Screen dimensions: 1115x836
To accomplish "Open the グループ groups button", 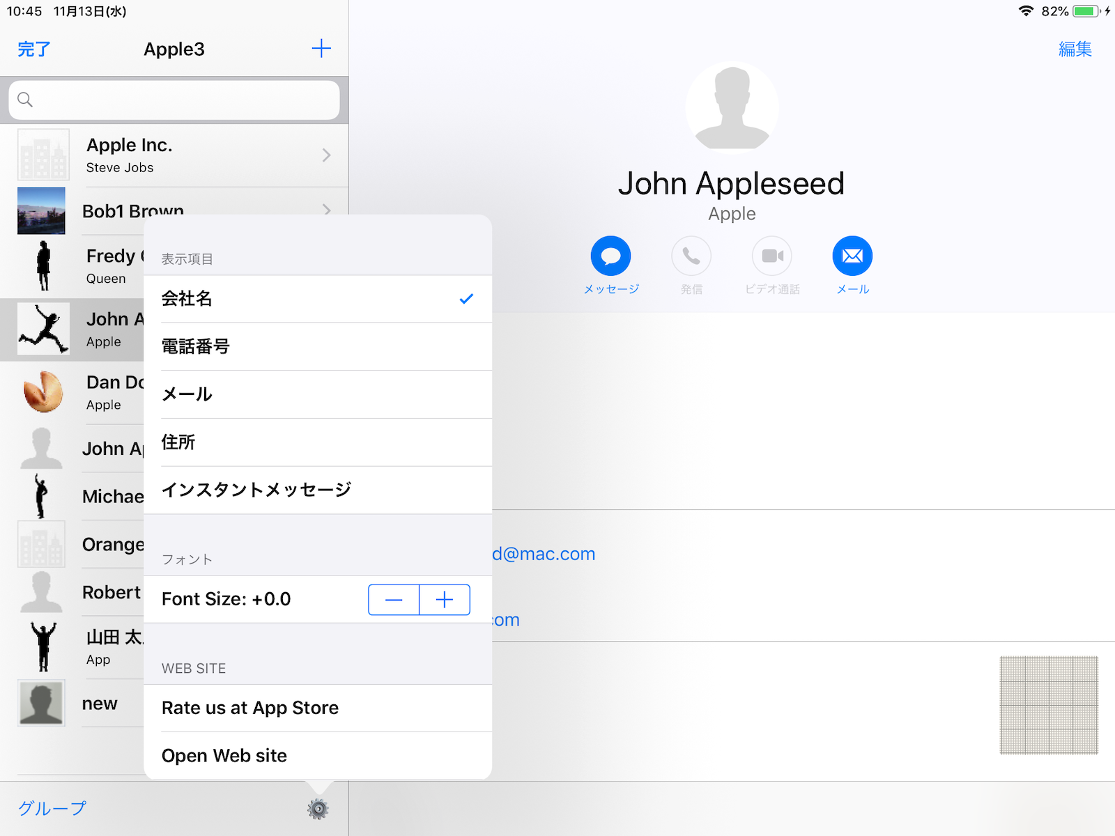I will coord(52,808).
